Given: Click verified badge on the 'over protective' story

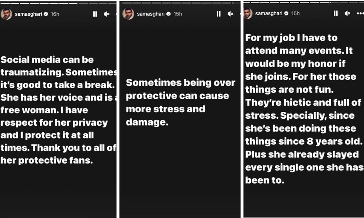Looking at the screenshot, I should (x=168, y=14).
